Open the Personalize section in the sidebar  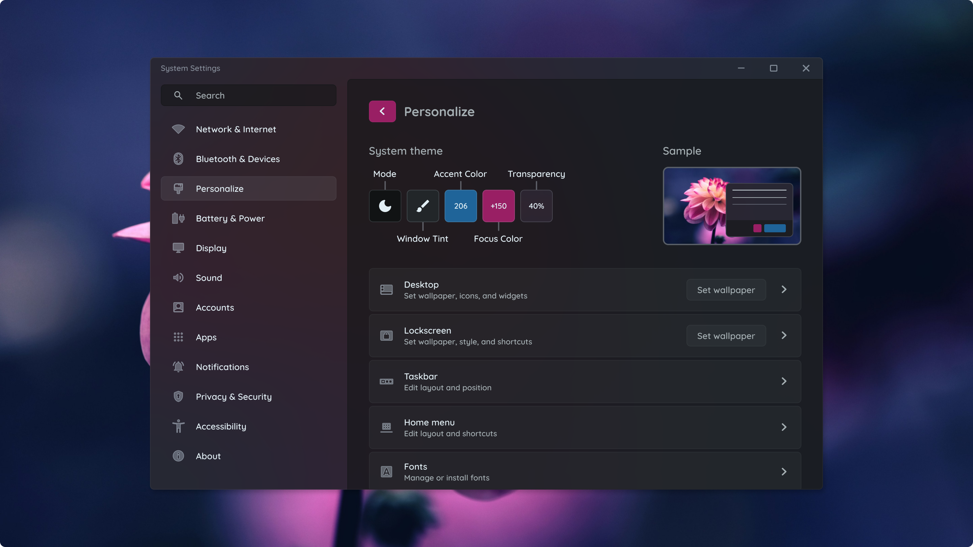pos(220,188)
